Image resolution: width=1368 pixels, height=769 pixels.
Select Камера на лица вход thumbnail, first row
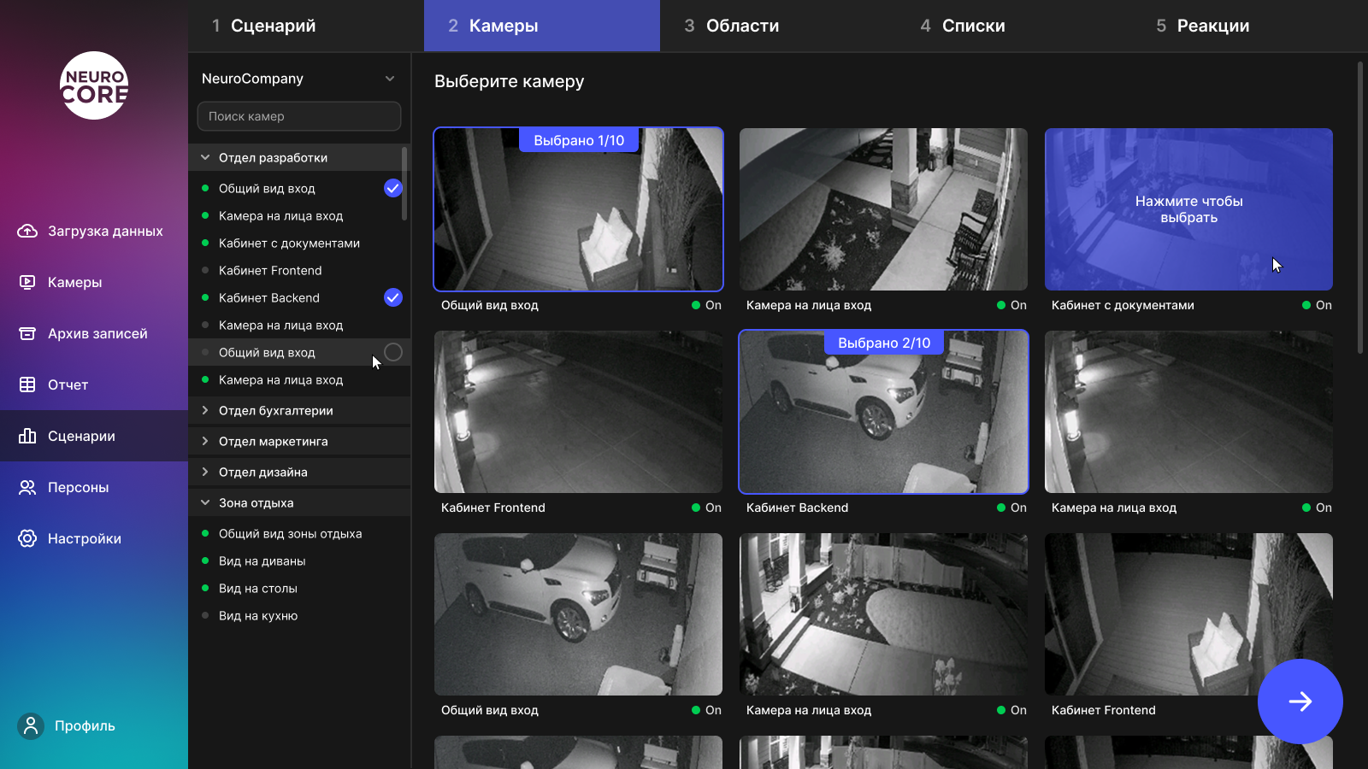[883, 209]
